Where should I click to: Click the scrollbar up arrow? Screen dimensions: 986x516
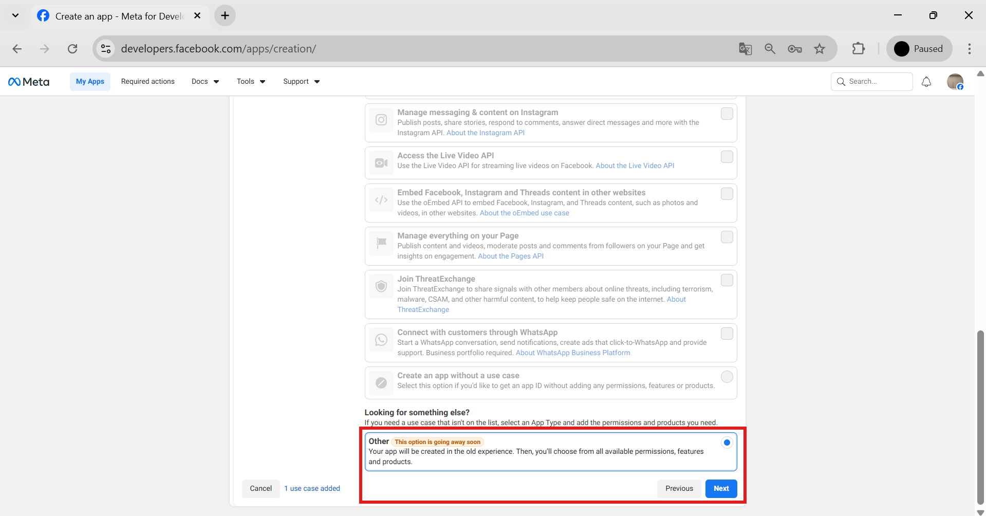pyautogui.click(x=980, y=74)
